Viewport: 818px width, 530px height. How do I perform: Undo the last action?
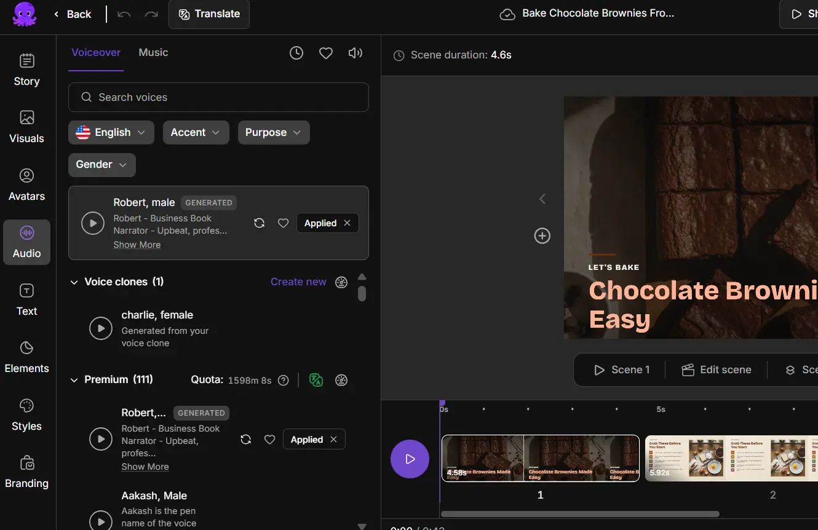[124, 14]
